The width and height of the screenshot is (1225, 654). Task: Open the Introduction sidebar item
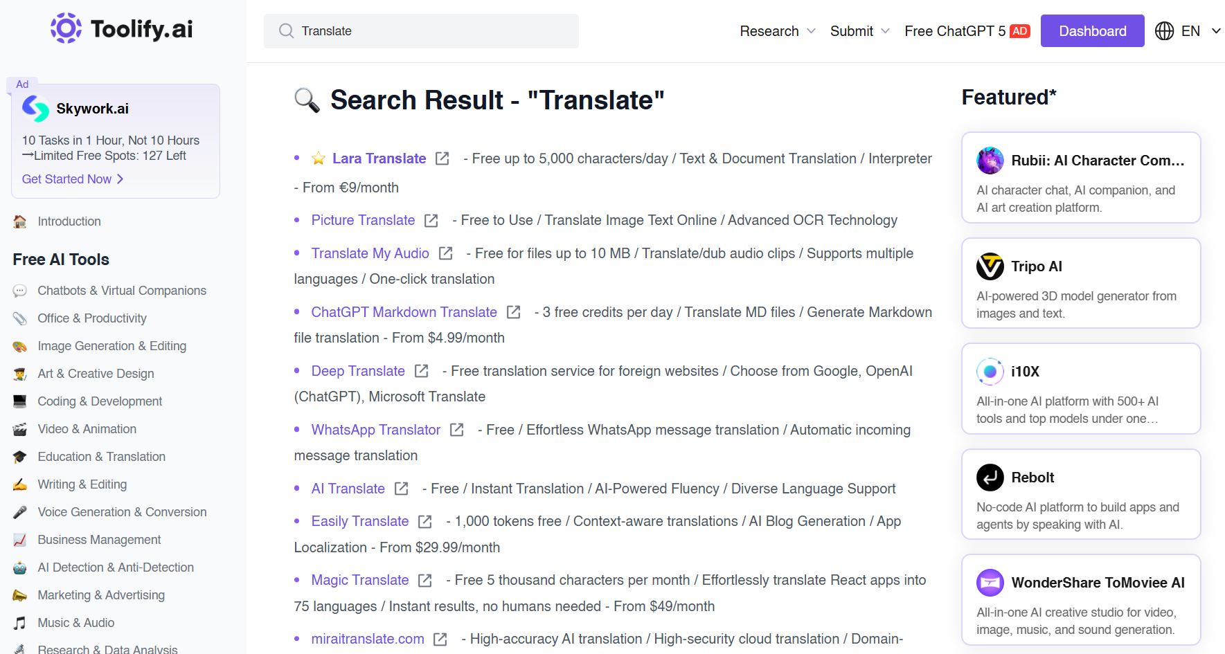tap(69, 221)
